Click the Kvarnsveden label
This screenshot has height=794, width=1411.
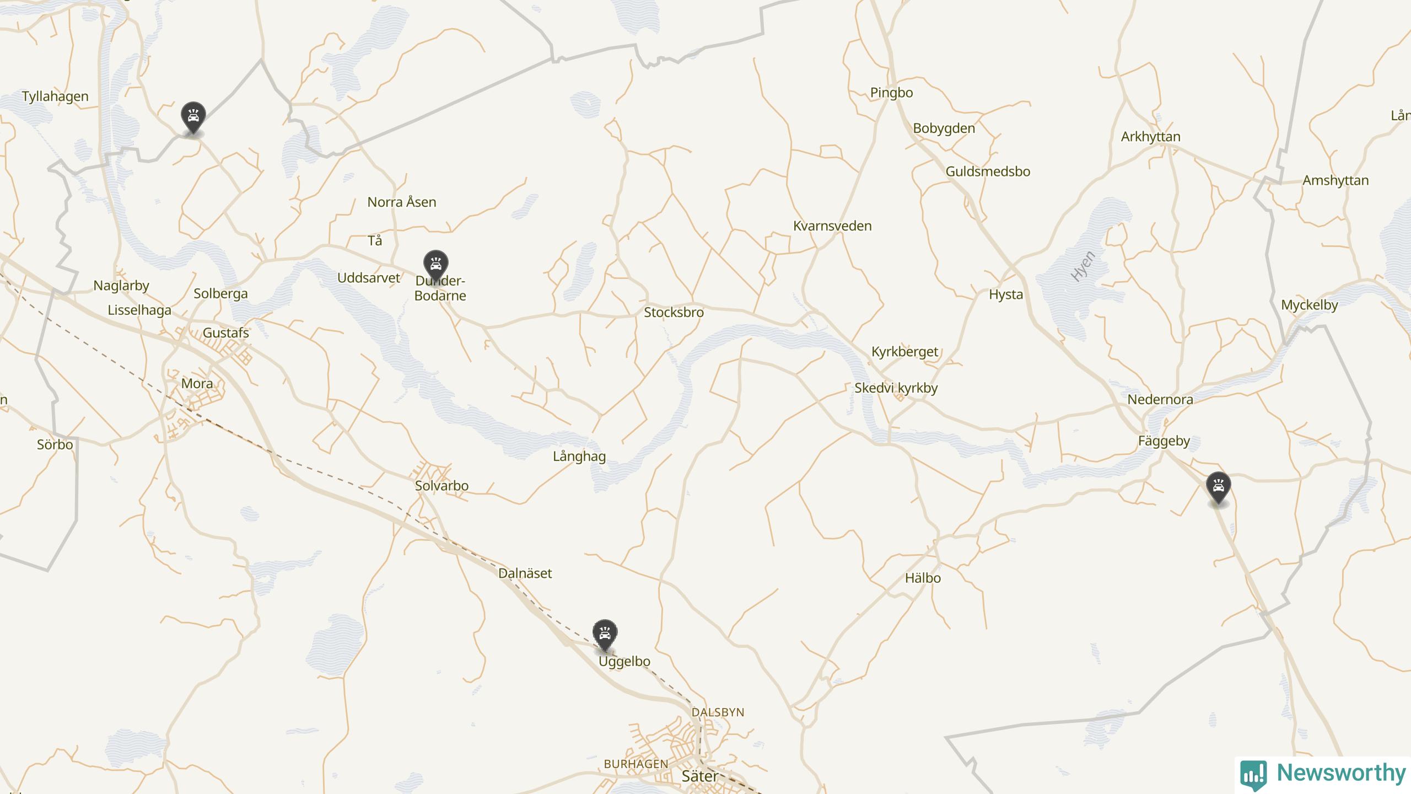click(832, 226)
